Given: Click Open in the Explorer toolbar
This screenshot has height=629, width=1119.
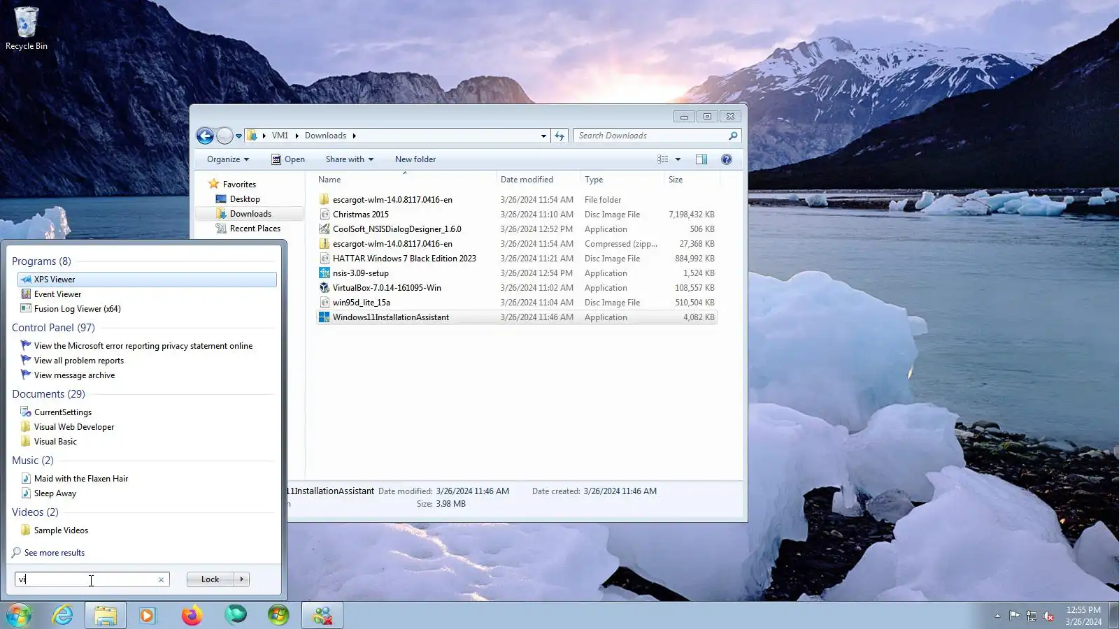Looking at the screenshot, I should click(288, 159).
